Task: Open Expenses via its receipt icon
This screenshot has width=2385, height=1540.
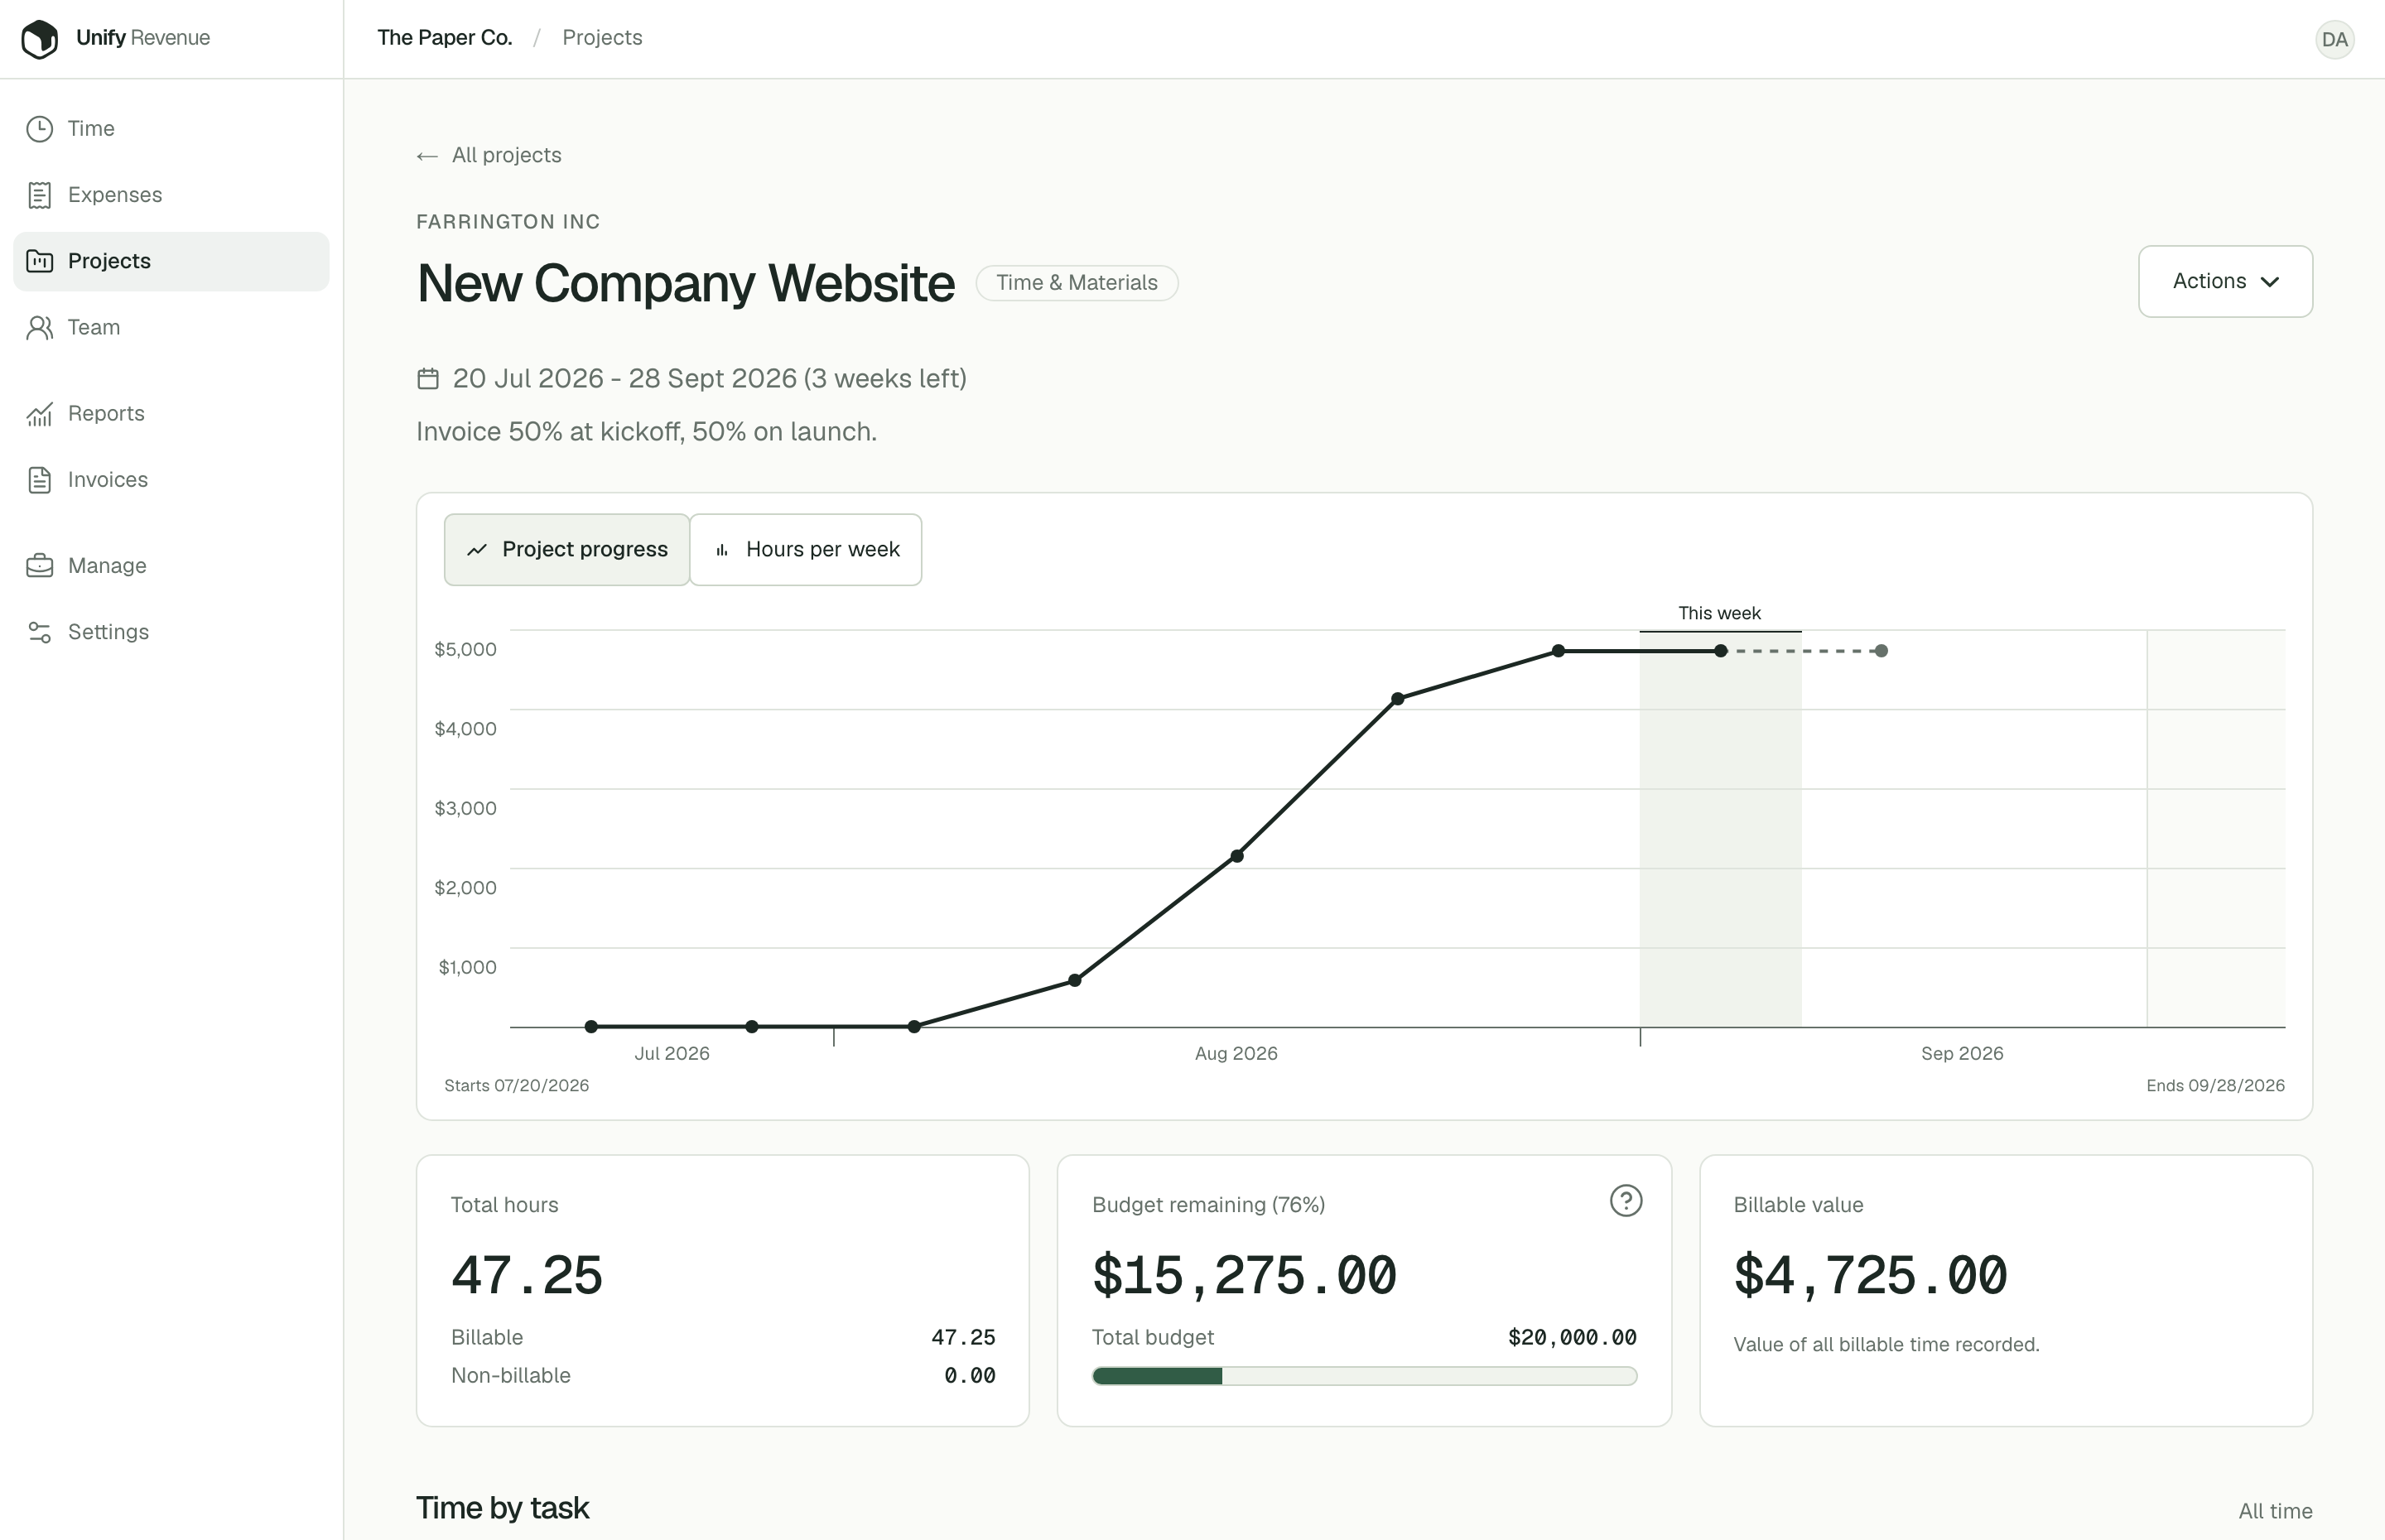Action: pos(39,195)
